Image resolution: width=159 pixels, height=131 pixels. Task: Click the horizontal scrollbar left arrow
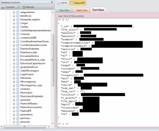2,127
